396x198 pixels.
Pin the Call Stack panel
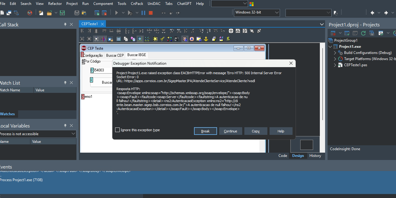(65, 25)
